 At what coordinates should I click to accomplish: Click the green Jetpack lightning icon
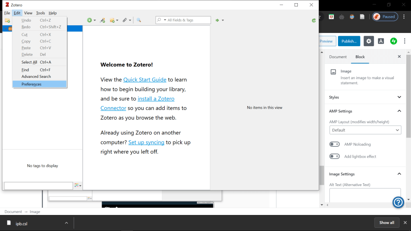394,41
